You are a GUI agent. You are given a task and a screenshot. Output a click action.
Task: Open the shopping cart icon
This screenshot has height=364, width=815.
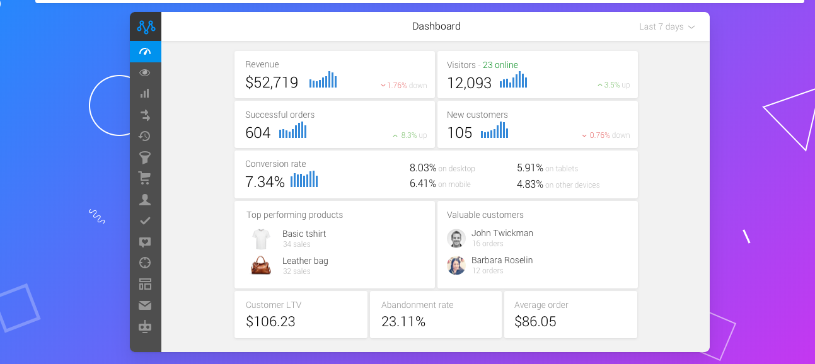tap(145, 178)
